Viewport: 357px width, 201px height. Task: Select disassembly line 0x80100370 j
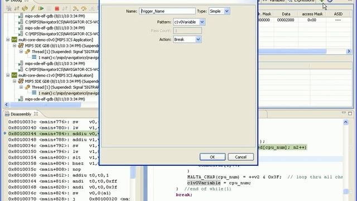[69, 199]
